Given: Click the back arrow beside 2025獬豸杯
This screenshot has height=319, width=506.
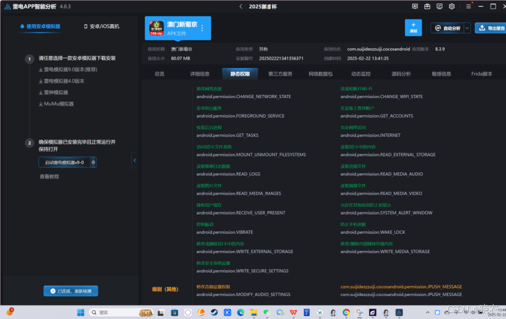Looking at the screenshot, I should pyautogui.click(x=241, y=7).
